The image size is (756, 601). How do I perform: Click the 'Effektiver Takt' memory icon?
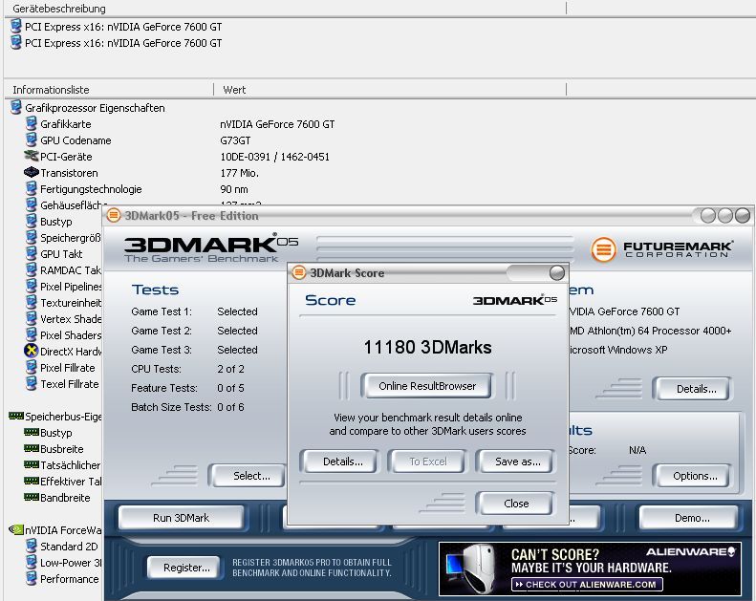(32, 481)
